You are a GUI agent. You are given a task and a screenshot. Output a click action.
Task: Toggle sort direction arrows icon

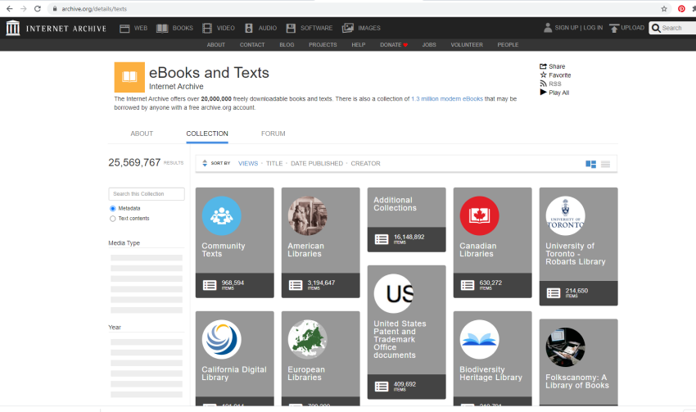pos(205,163)
